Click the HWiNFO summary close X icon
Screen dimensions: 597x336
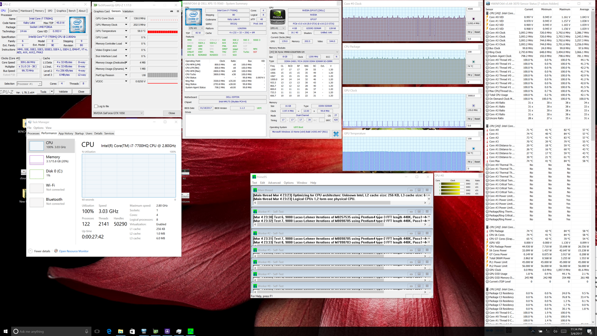336,134
